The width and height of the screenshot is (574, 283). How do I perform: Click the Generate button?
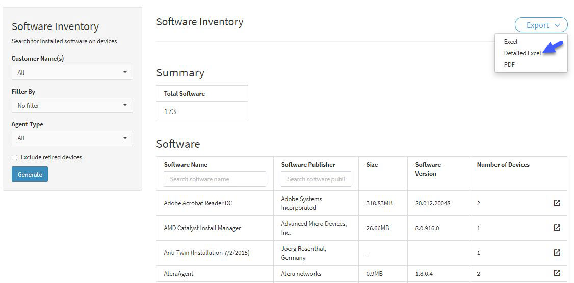30,175
